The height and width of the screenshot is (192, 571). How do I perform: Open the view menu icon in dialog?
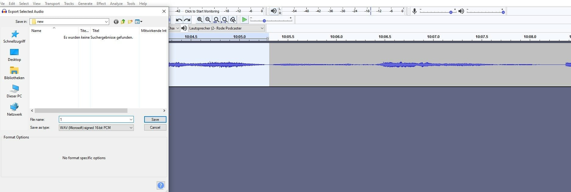pos(138,22)
